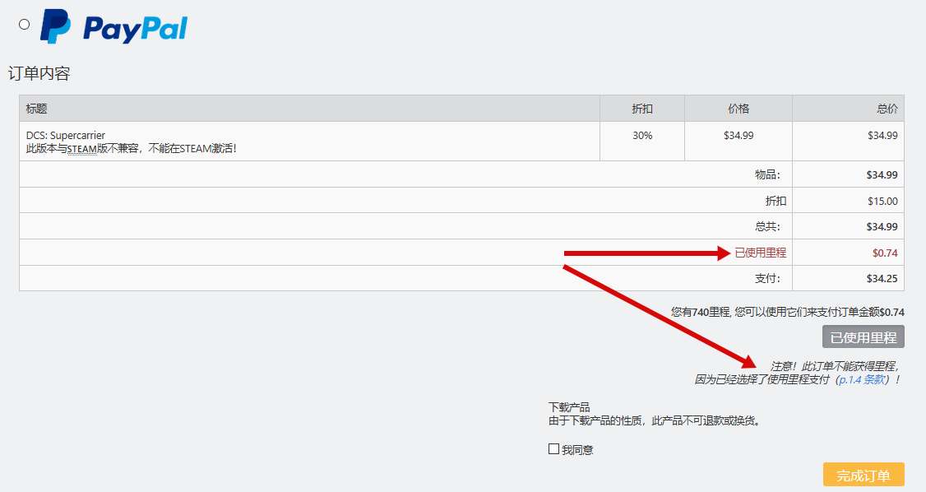Click the 总价 column header
926x492 pixels.
tap(887, 109)
